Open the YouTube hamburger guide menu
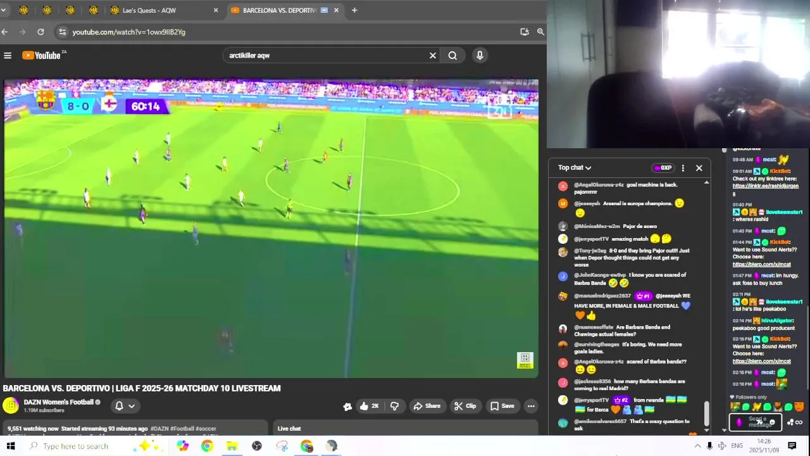This screenshot has width=810, height=456. coord(8,56)
